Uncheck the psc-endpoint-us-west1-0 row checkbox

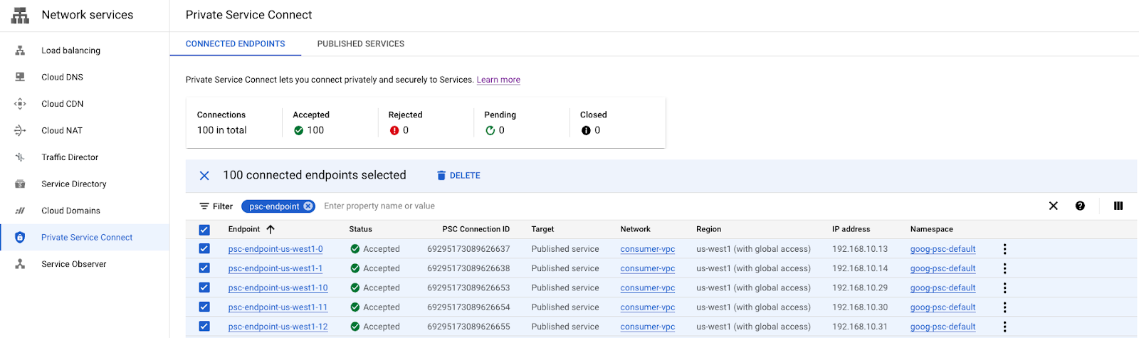coord(204,249)
